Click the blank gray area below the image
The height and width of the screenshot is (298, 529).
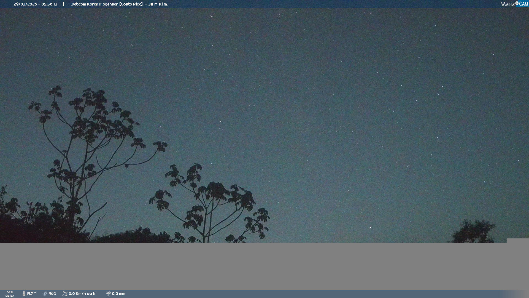[264, 266]
